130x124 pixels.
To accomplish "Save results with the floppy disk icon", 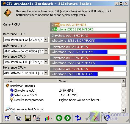I will pos(28,118).
